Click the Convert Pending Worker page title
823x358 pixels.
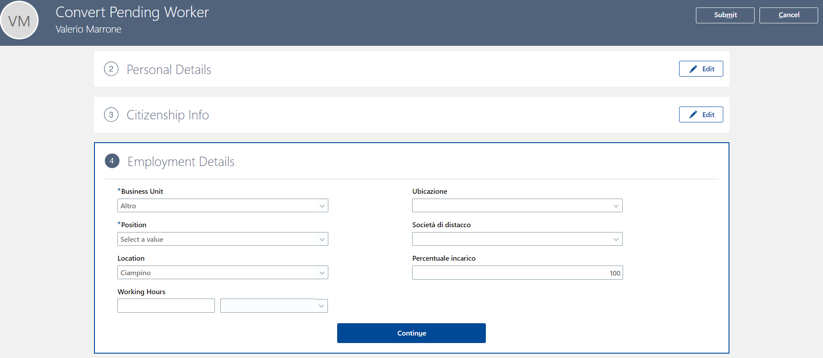pos(132,12)
